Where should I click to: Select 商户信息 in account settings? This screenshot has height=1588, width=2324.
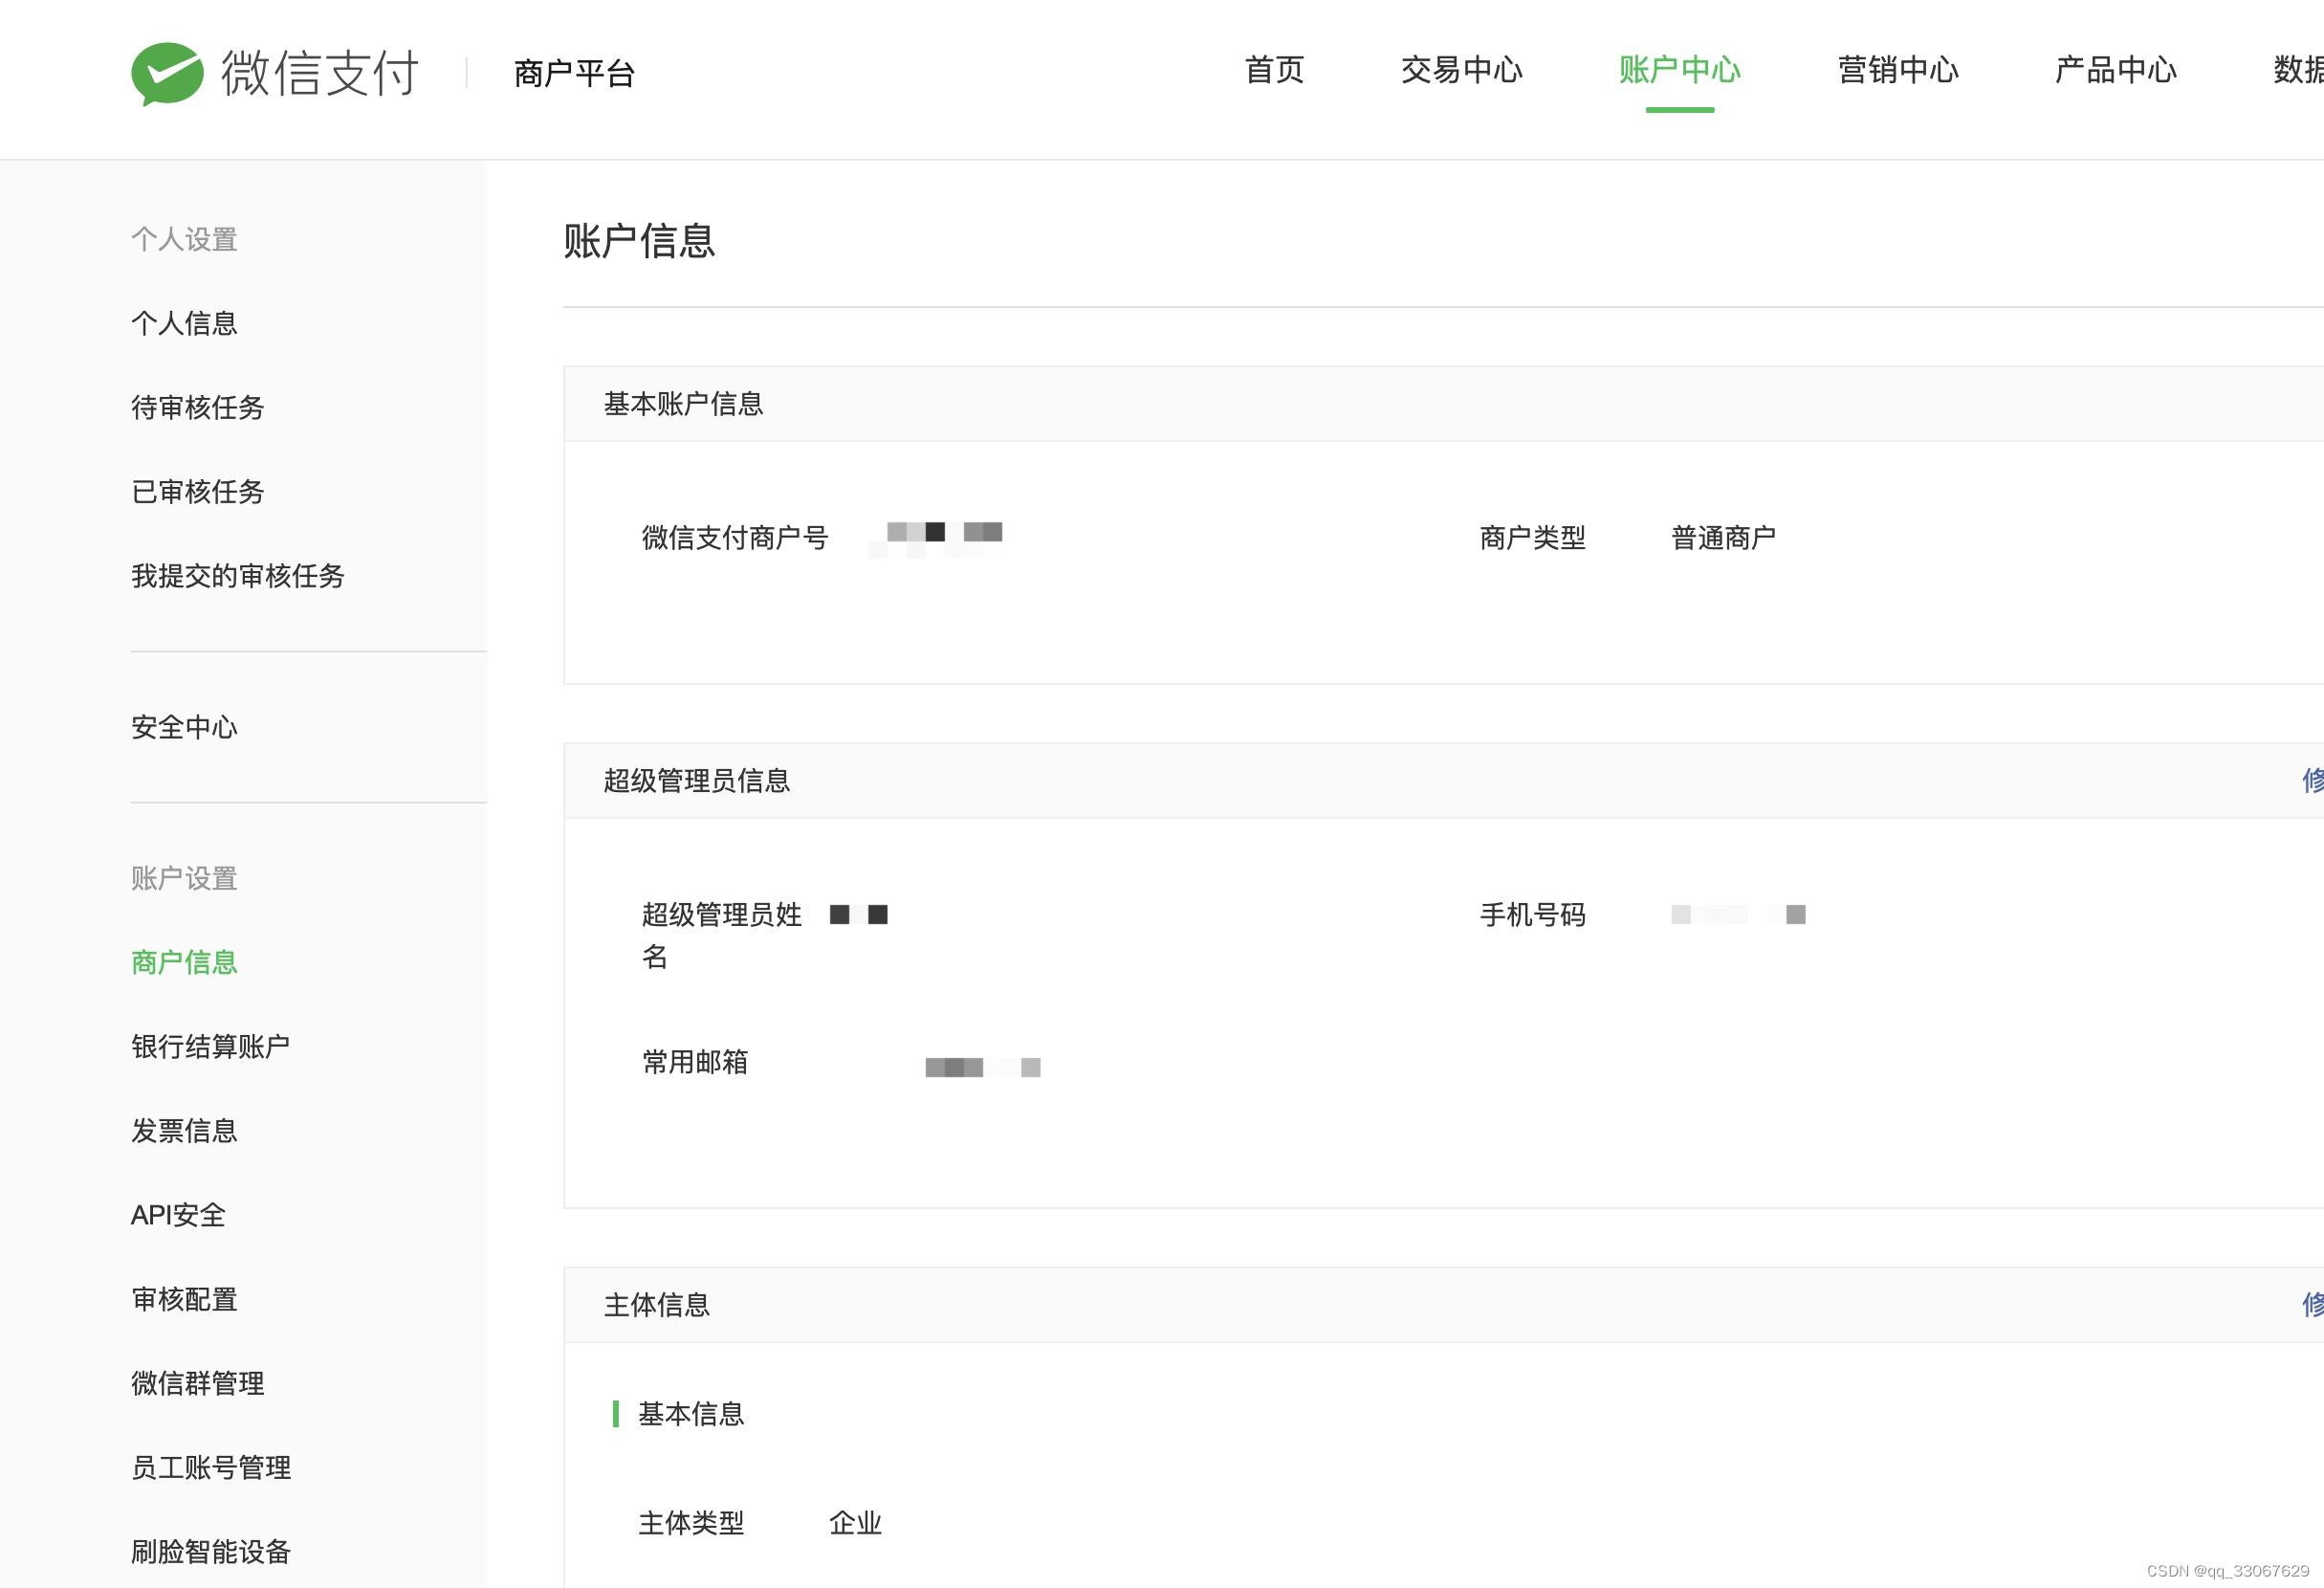click(184, 962)
